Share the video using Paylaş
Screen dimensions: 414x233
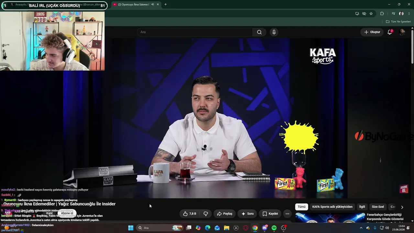(224, 214)
